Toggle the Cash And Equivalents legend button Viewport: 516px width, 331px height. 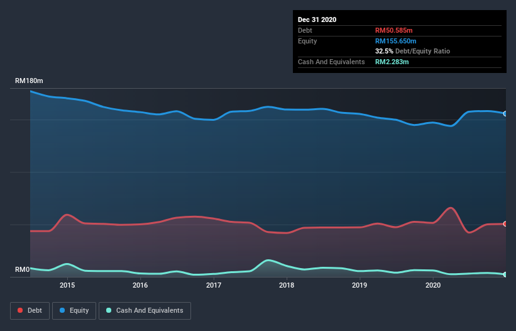145,311
